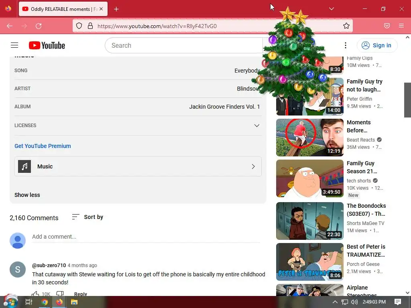Open Firefox from the taskbar

click(x=59, y=302)
